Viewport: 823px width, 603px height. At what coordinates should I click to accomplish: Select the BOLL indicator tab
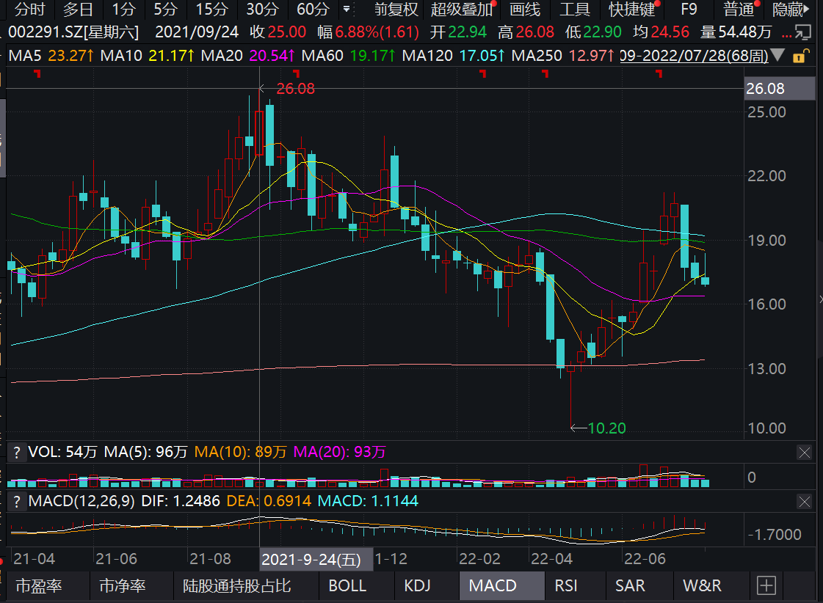coord(347,585)
